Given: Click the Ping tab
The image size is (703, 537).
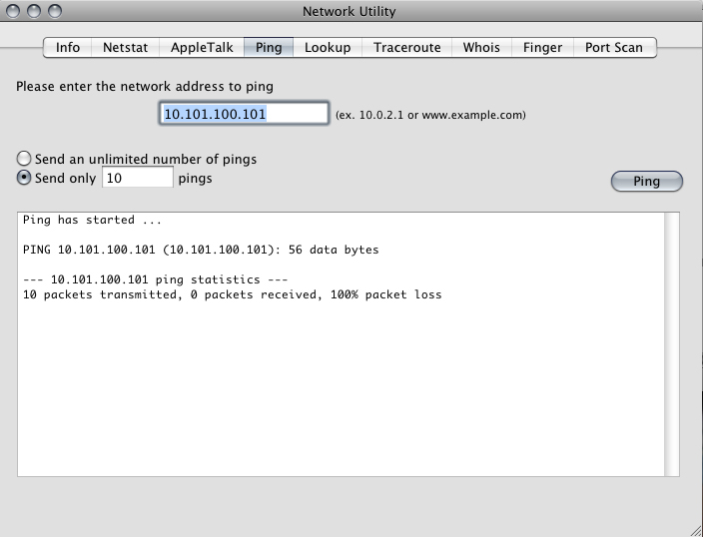Looking at the screenshot, I should pyautogui.click(x=269, y=47).
